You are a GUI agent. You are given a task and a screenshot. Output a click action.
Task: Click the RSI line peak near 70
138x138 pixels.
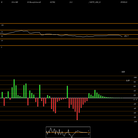point(22,30)
